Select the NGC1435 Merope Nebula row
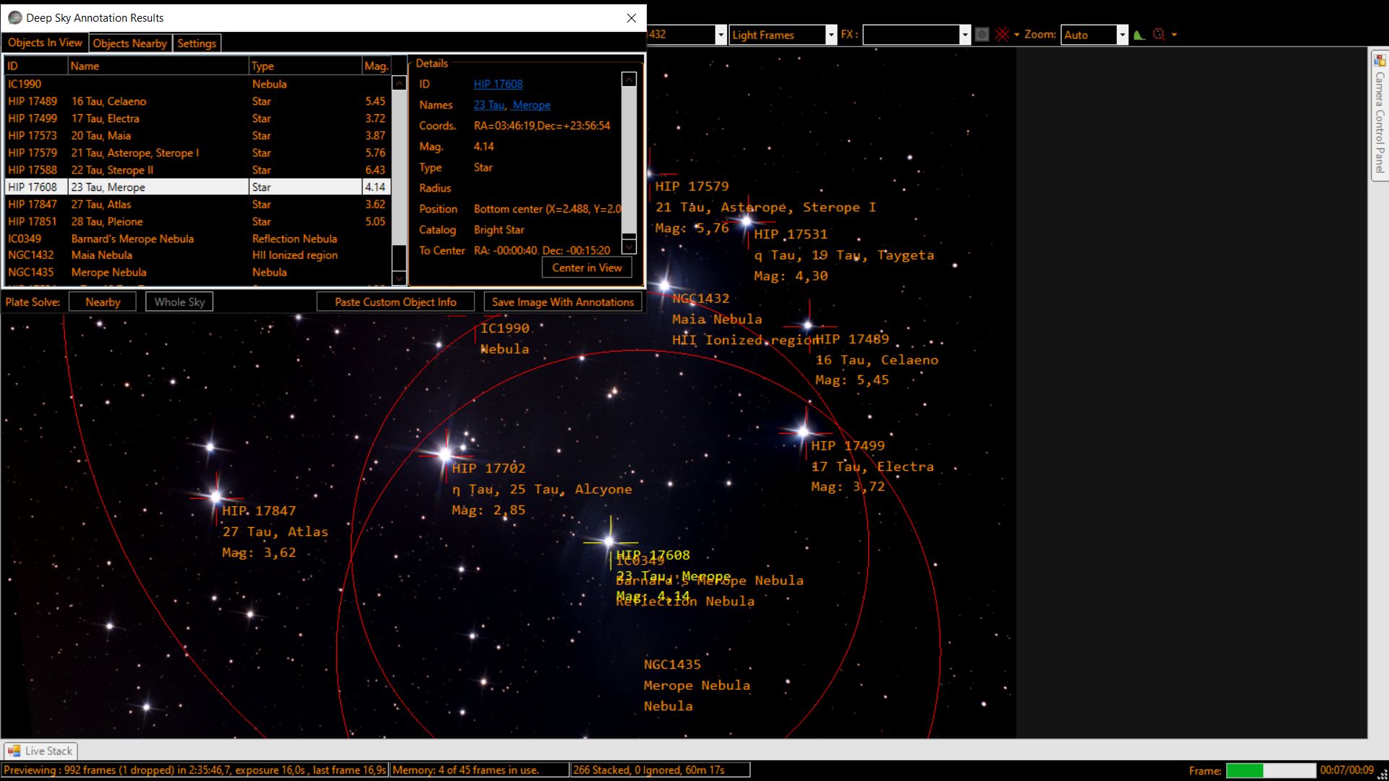Viewport: 1389px width, 781px height. point(197,273)
